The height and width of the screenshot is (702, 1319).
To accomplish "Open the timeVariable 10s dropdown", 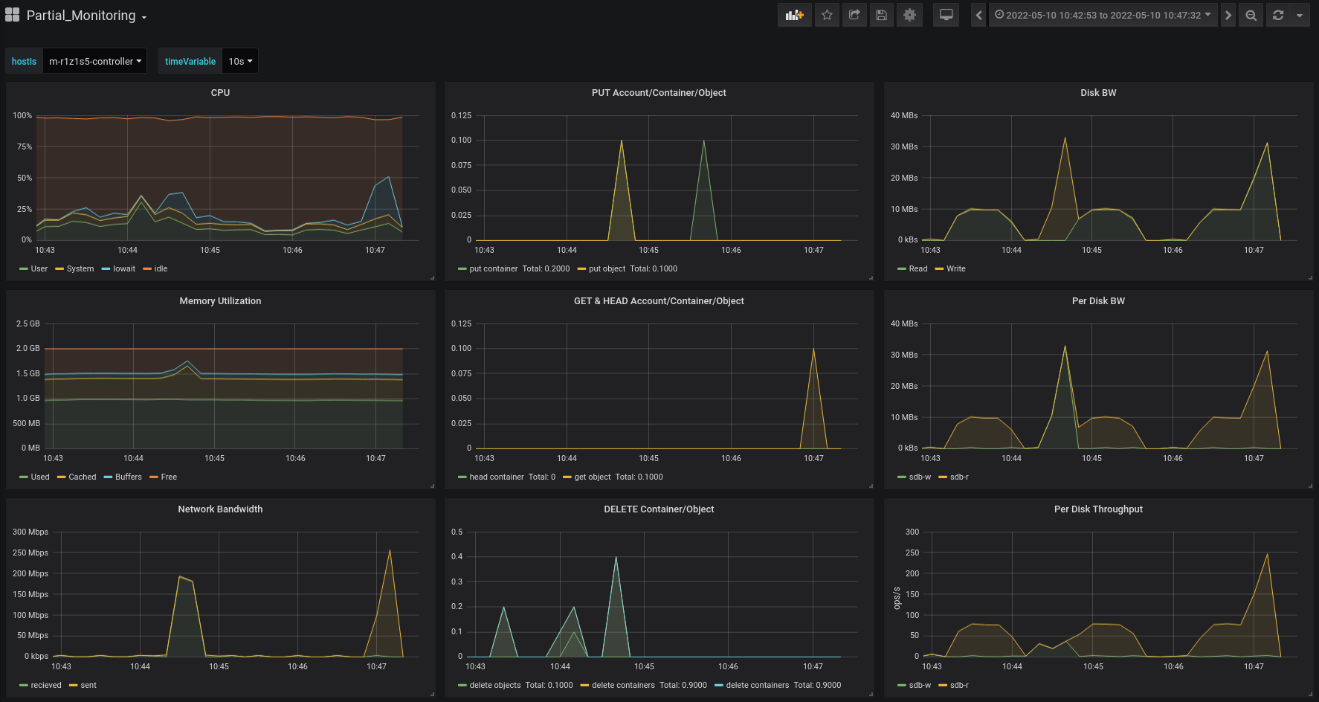I will click(240, 62).
